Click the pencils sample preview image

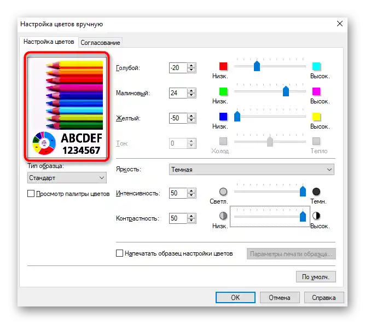coord(67,107)
